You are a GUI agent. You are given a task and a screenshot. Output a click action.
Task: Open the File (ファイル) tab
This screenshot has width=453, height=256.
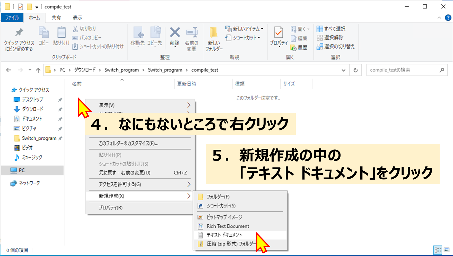tap(12, 17)
